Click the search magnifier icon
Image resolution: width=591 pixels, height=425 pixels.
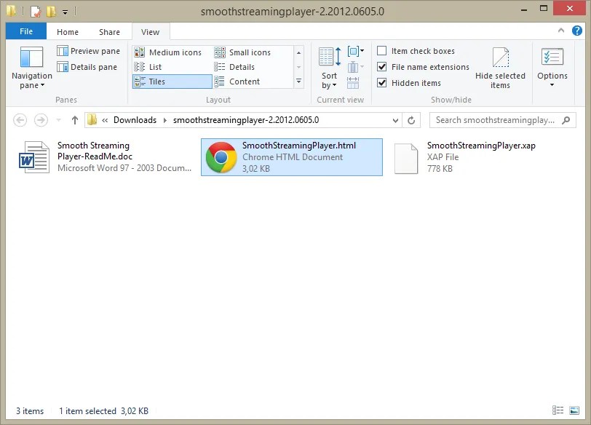(566, 120)
